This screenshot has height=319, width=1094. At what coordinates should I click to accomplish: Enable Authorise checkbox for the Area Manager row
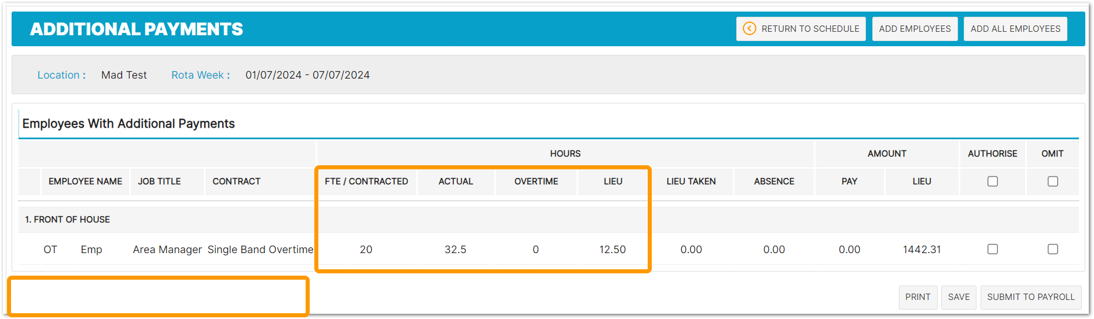(x=992, y=249)
